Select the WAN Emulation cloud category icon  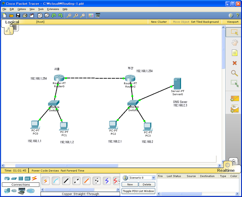[x=14, y=190]
